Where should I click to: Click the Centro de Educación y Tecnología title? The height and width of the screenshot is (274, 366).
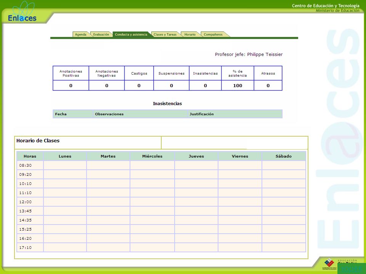click(x=326, y=6)
